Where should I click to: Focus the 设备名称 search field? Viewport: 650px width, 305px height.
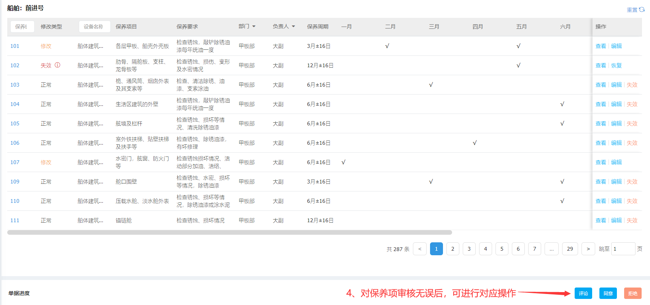click(95, 27)
